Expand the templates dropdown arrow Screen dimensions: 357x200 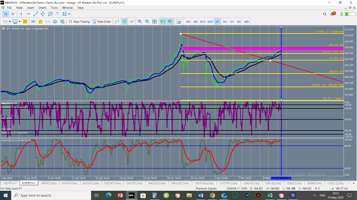point(20,22)
